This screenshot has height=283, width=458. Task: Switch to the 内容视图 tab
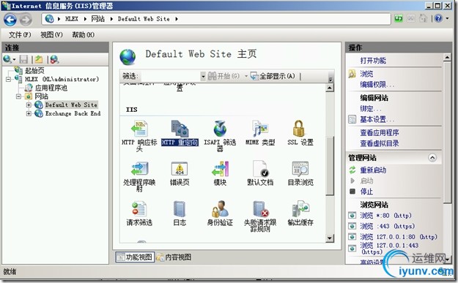click(174, 257)
